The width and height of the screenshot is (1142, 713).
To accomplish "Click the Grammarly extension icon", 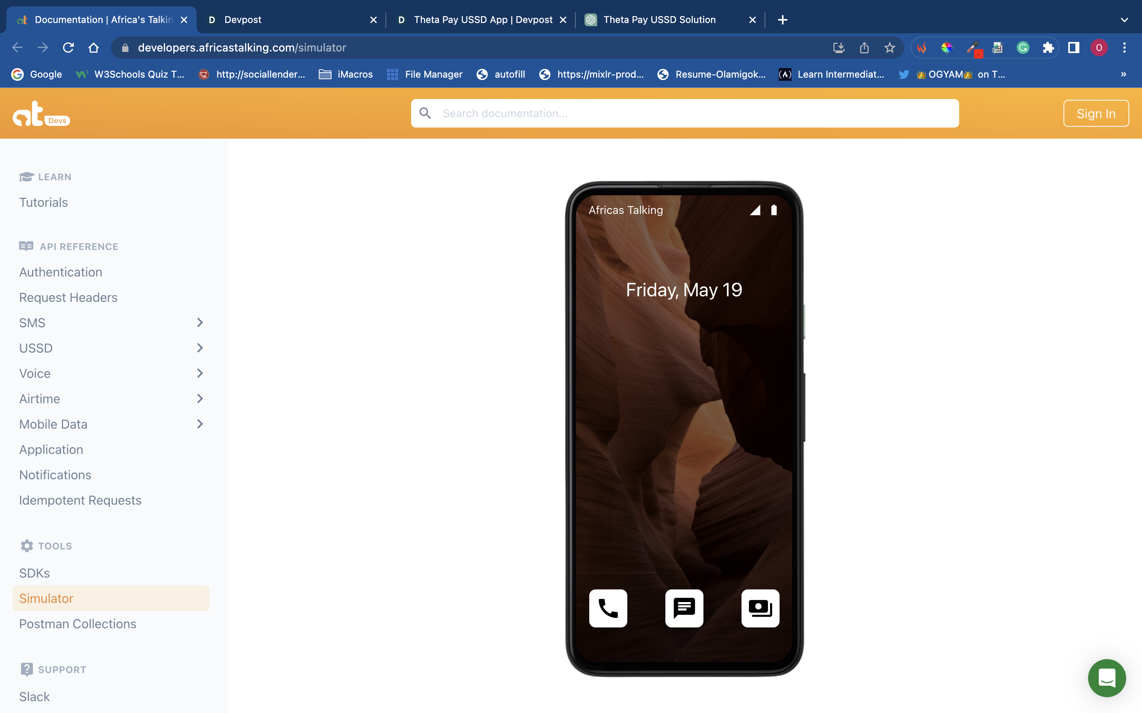I will coord(1023,48).
